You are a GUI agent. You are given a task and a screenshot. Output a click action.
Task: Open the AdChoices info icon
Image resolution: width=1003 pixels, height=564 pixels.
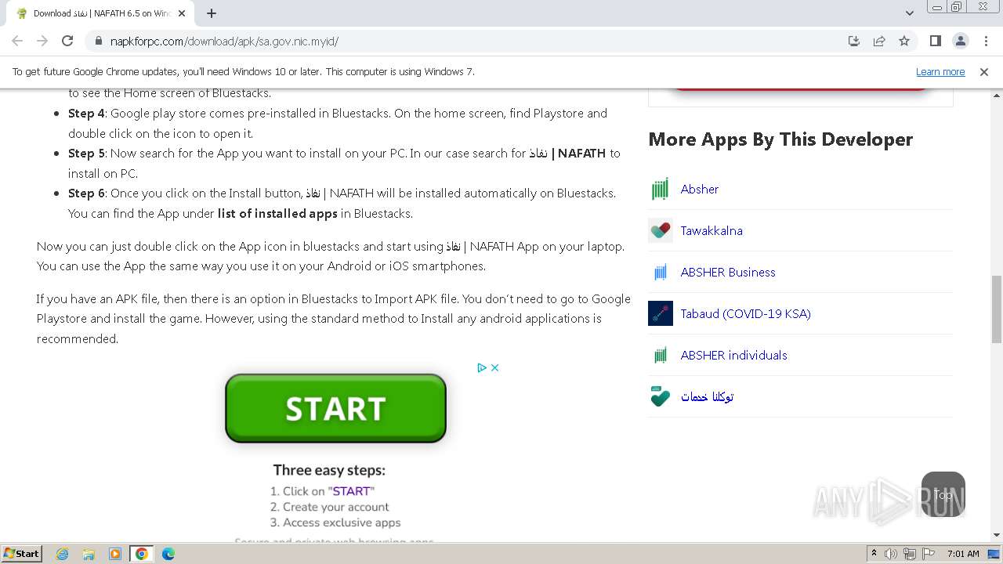[482, 367]
